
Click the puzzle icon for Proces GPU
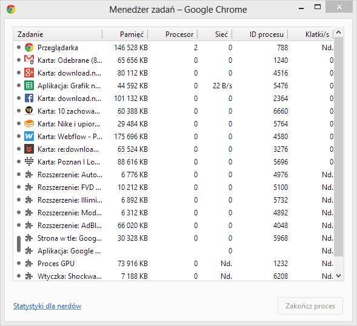tap(29, 264)
